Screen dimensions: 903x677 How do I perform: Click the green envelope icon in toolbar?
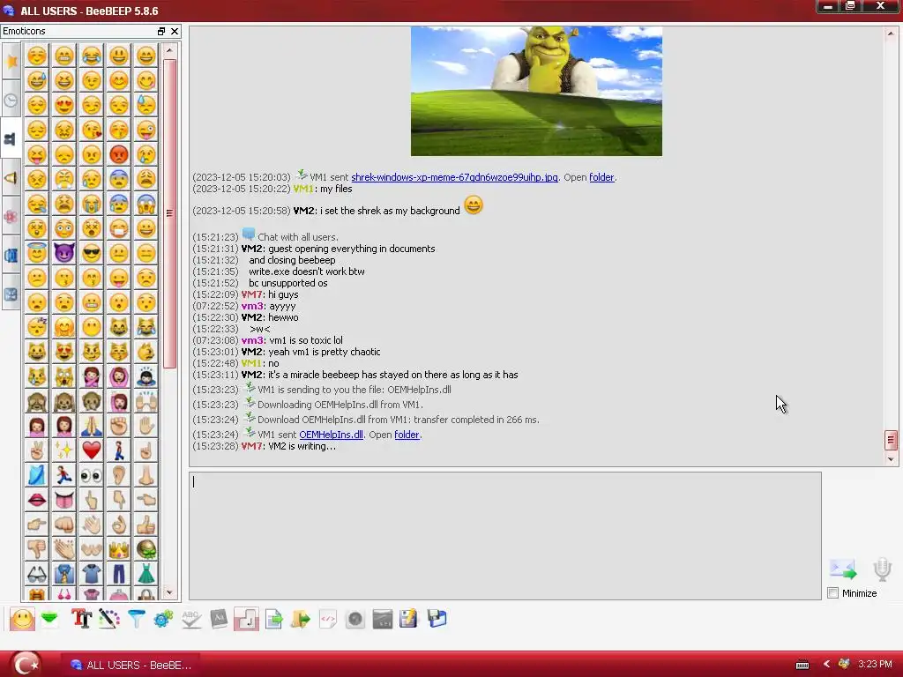tap(50, 619)
